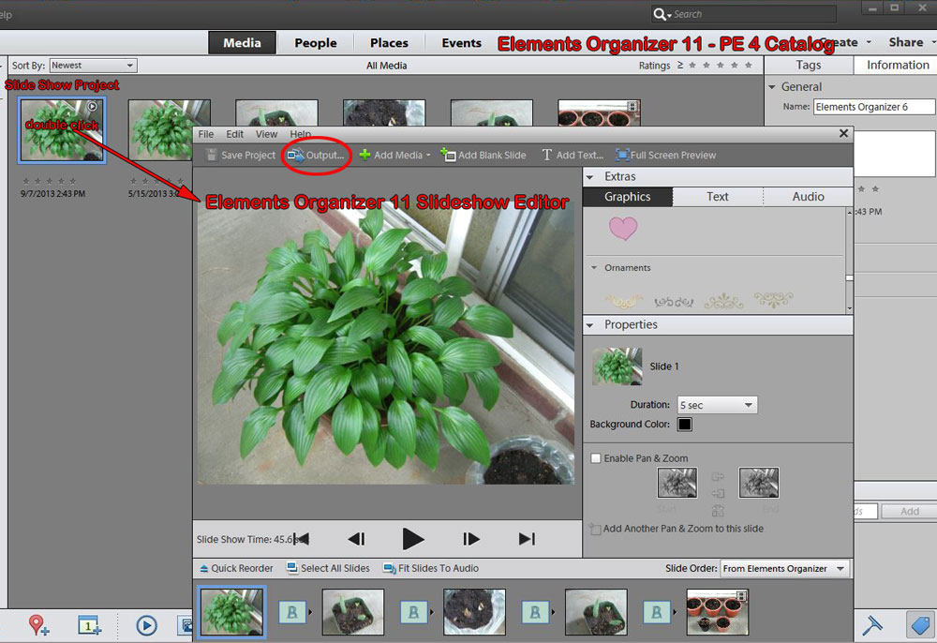Select the third ornament graphic
Screen dimensions: 937x643
[723, 301]
